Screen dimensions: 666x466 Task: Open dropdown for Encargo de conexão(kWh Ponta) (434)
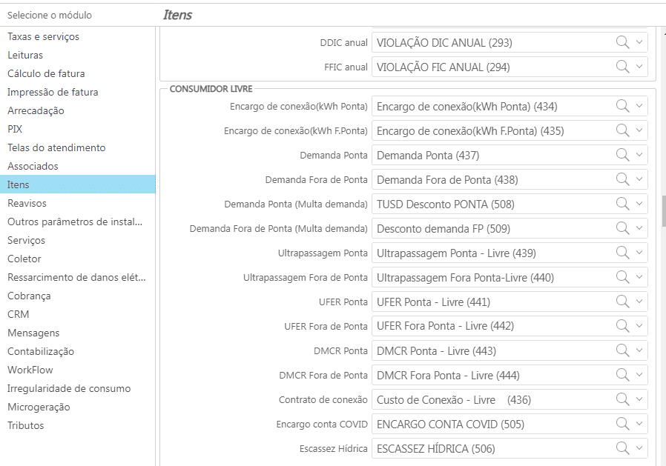click(x=639, y=106)
